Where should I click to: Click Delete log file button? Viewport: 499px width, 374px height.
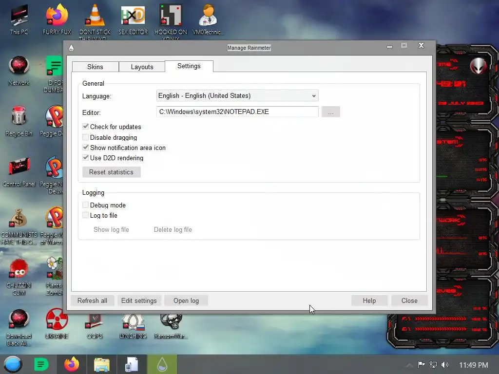click(173, 230)
